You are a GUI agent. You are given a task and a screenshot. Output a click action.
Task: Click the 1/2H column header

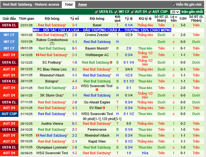[183, 18]
